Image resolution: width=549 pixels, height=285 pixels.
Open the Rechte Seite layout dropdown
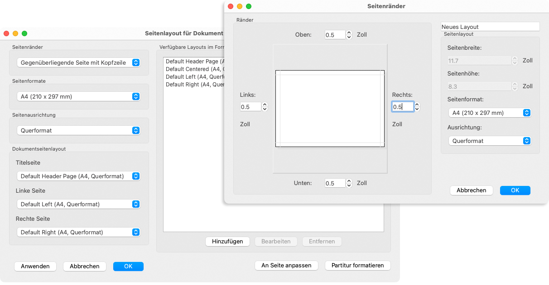[x=78, y=232]
